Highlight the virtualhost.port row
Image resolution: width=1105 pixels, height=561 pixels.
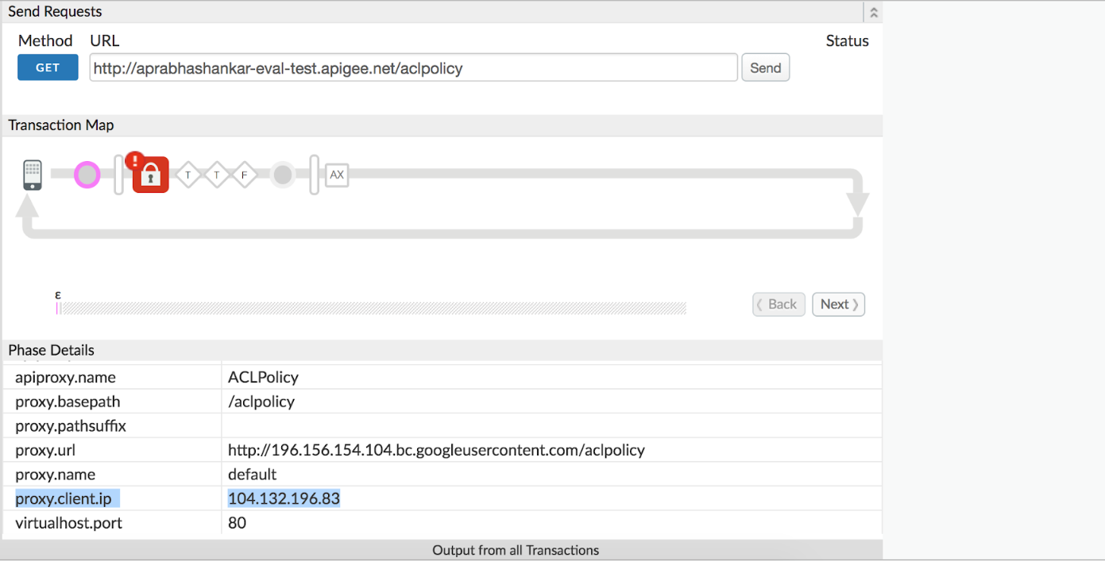tap(318, 523)
